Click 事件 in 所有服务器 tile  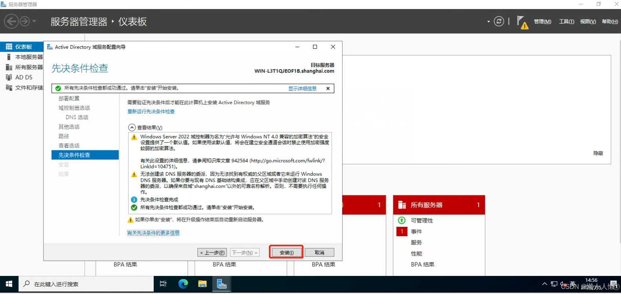416,232
